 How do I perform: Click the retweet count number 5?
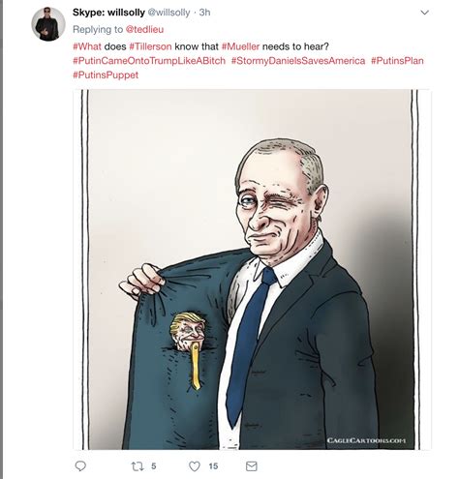[154, 466]
